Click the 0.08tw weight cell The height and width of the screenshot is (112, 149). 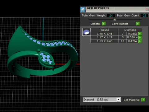pos(133,34)
